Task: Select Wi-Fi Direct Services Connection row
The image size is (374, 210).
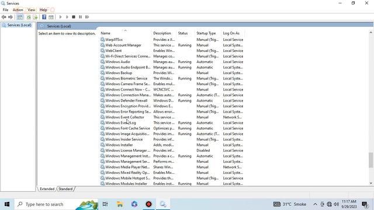Action: (172, 56)
